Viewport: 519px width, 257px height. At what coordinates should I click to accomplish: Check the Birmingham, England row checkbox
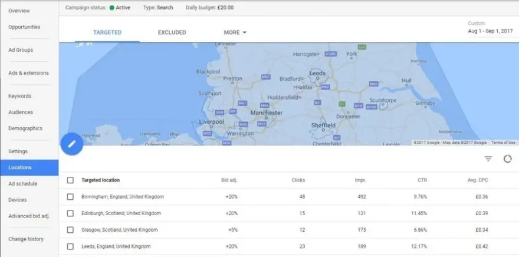coord(70,197)
